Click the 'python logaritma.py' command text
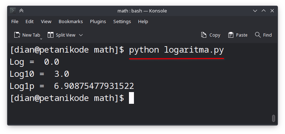The width and height of the screenshot is (285, 134). point(176,50)
